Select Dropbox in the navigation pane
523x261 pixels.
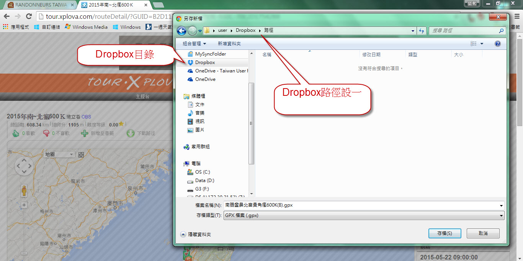[x=205, y=62]
